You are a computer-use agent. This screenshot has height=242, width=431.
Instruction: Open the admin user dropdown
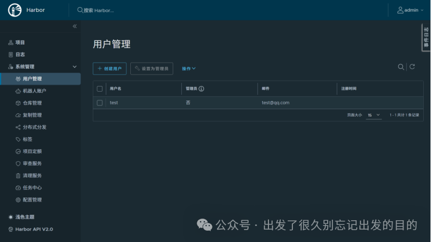(x=410, y=10)
